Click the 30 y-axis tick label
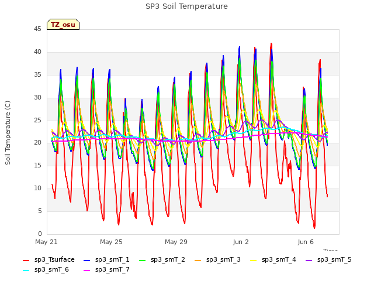The image size is (374, 281). [x=37, y=98]
